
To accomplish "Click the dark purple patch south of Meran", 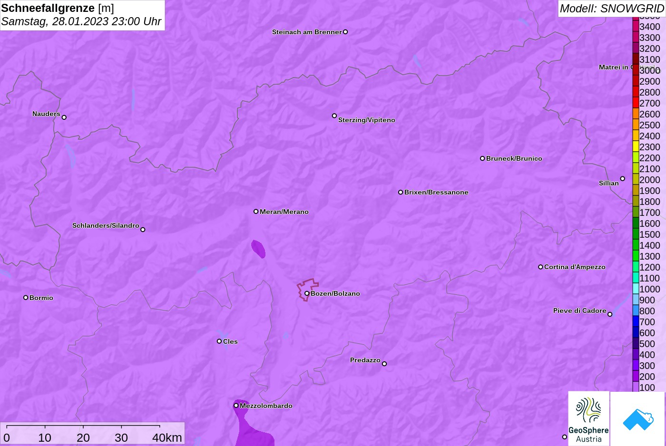I will tap(258, 249).
